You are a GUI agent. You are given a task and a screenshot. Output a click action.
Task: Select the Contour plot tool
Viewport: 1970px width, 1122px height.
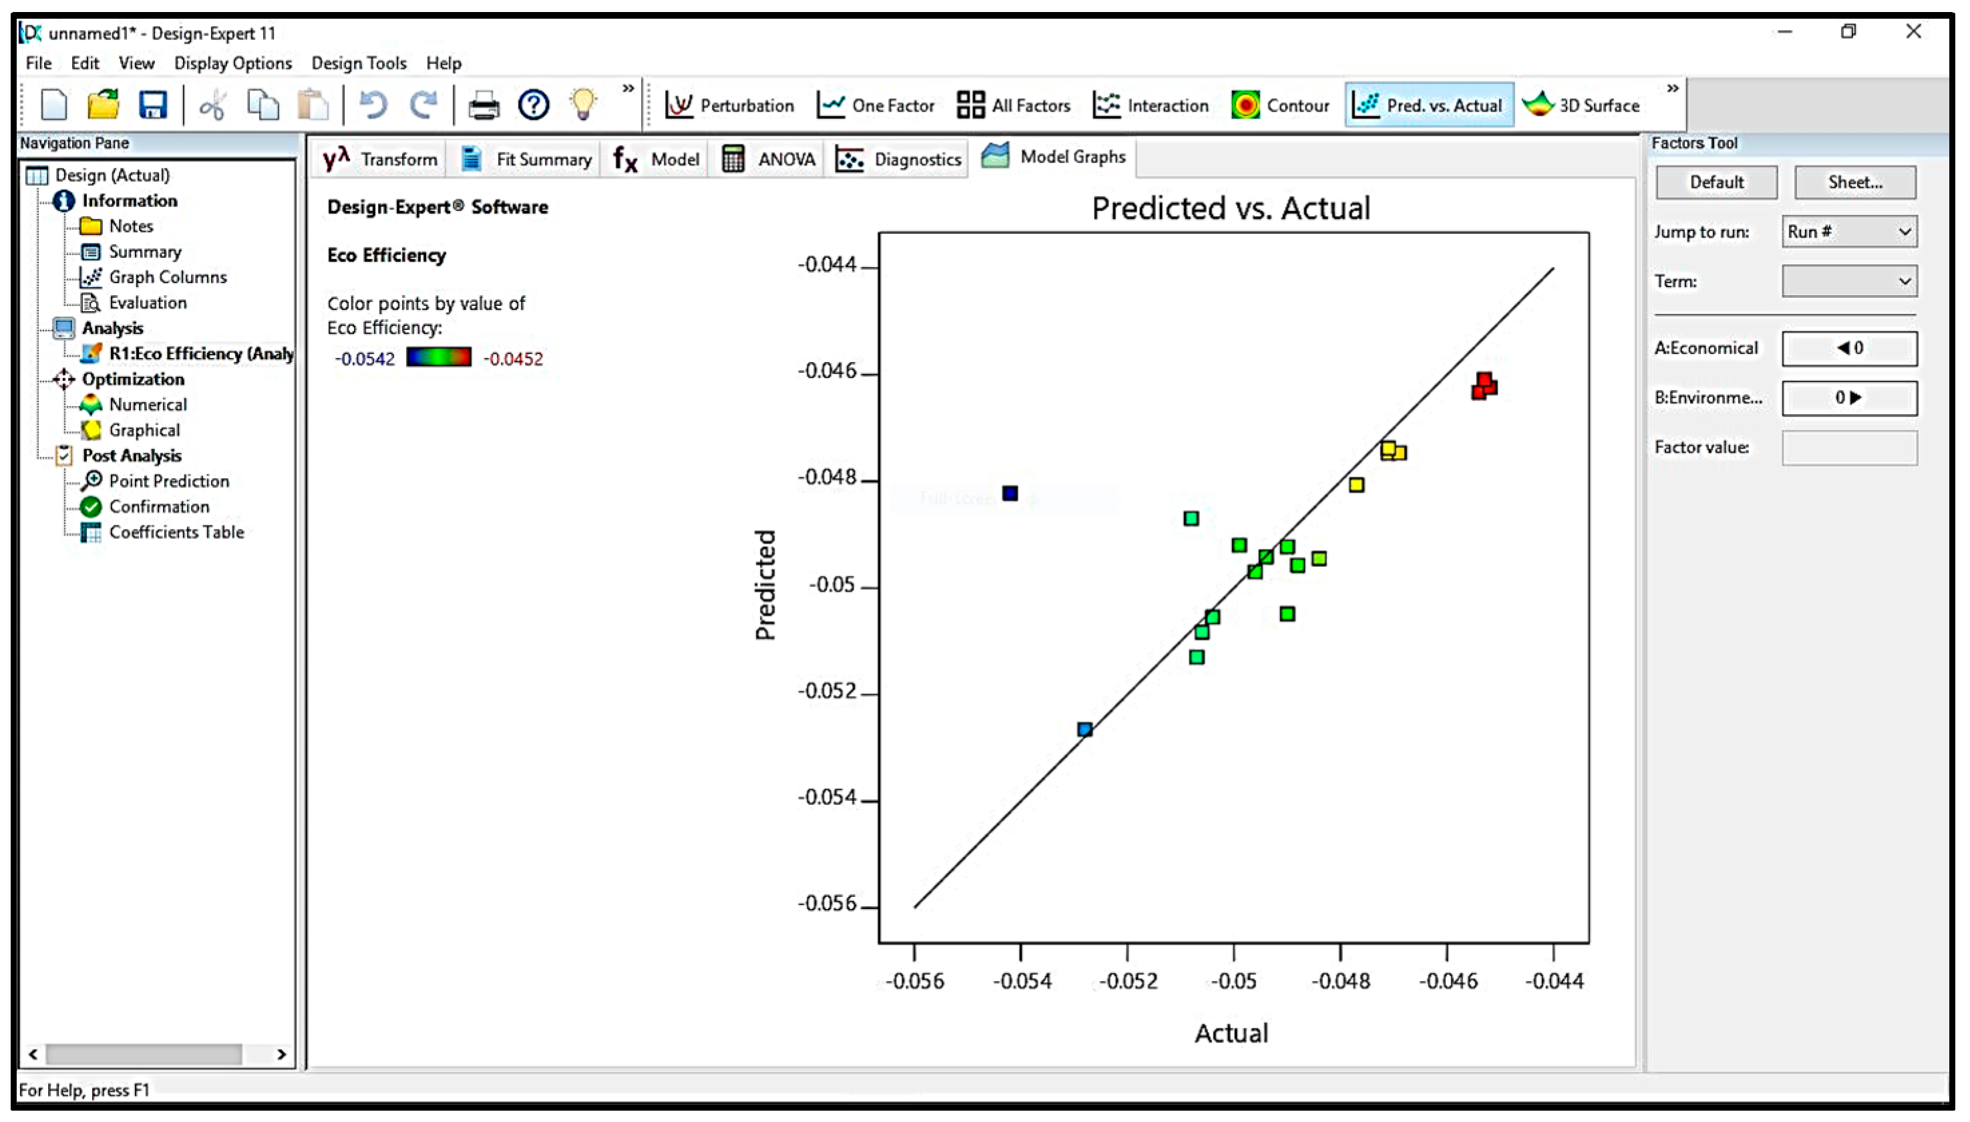[x=1279, y=105]
